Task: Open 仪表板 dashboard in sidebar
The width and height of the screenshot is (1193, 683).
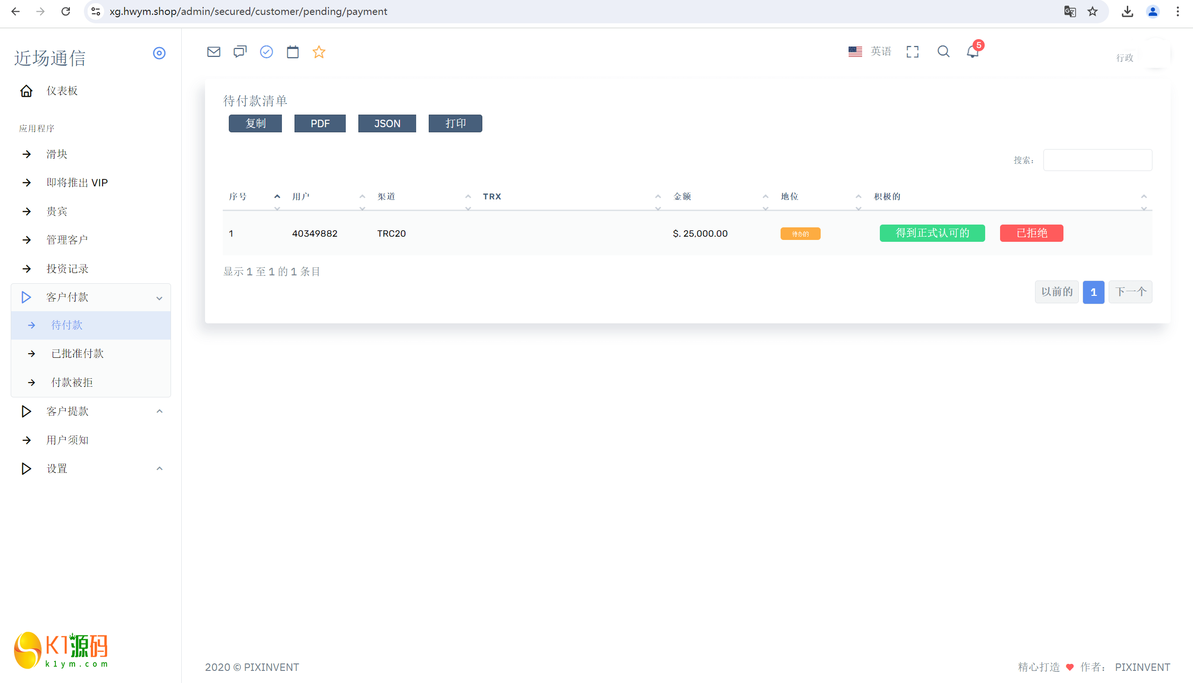Action: pyautogui.click(x=62, y=90)
